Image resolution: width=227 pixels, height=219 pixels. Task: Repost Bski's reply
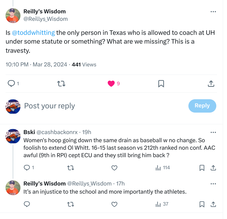(x=70, y=168)
